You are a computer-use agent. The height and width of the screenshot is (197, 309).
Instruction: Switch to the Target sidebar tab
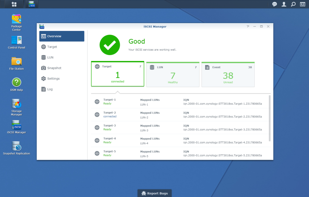[62, 47]
